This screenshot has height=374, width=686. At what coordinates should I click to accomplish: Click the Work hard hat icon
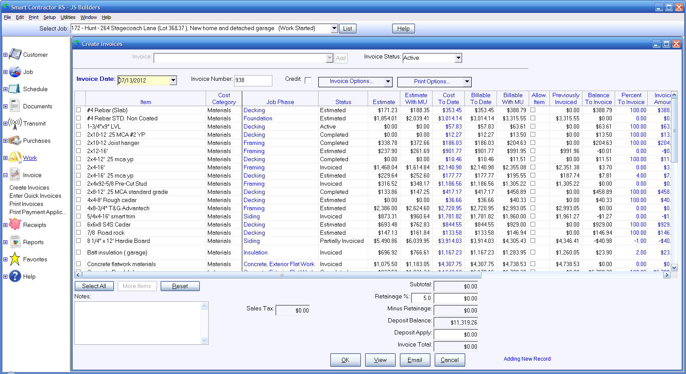pyautogui.click(x=15, y=157)
